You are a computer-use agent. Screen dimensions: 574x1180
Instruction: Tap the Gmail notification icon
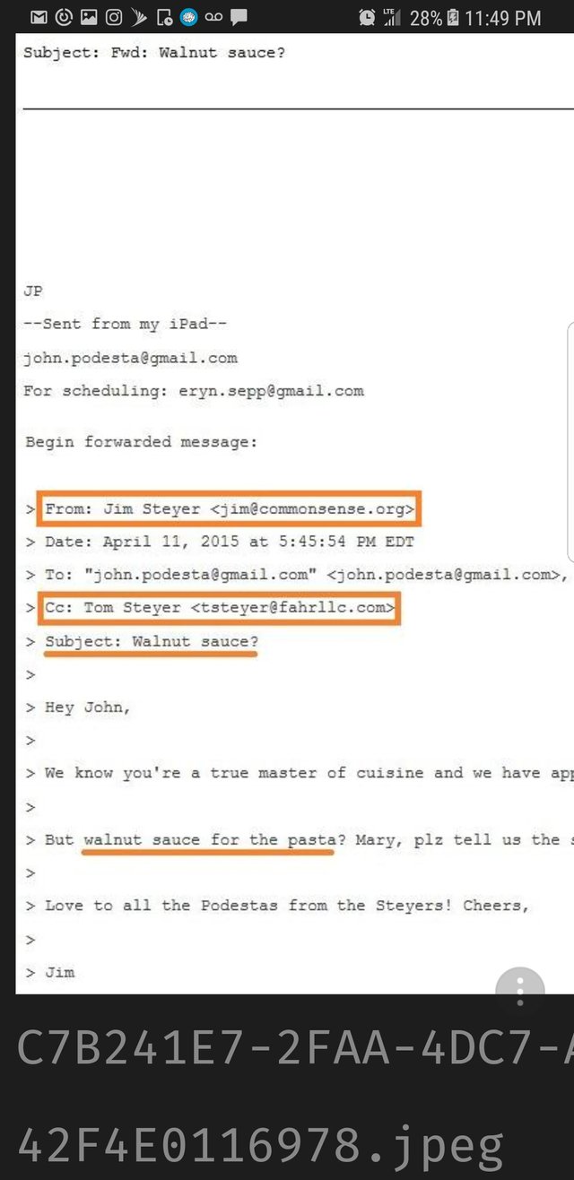pyautogui.click(x=39, y=17)
